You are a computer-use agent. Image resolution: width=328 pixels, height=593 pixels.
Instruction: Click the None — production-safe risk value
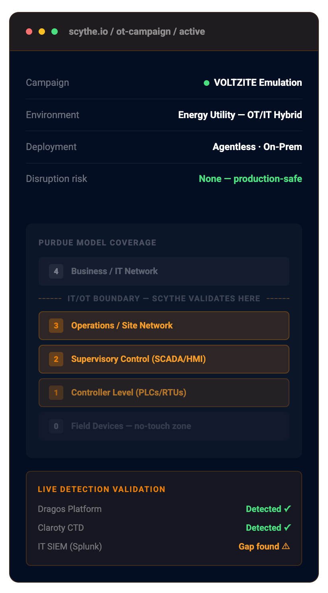250,179
